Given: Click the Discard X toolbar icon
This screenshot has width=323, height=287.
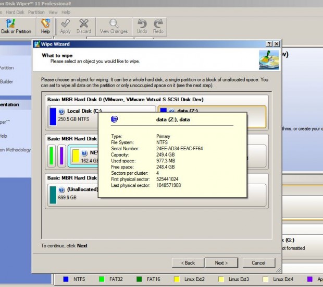Looking at the screenshot, I should point(84,23).
